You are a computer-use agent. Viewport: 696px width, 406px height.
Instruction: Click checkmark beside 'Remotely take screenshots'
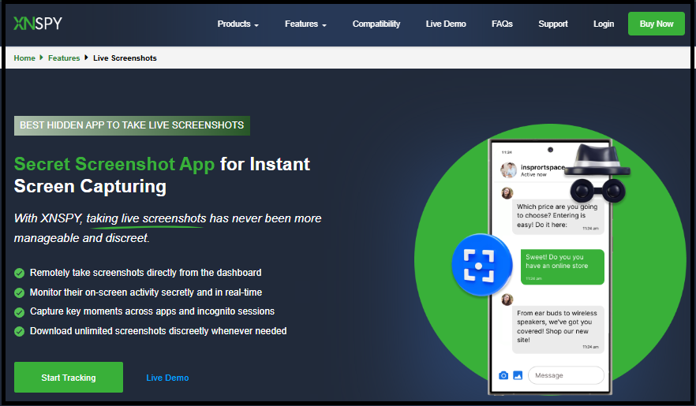tap(19, 273)
